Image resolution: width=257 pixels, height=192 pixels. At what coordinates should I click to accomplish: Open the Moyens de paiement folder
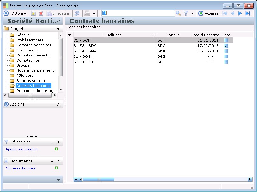click(35, 70)
